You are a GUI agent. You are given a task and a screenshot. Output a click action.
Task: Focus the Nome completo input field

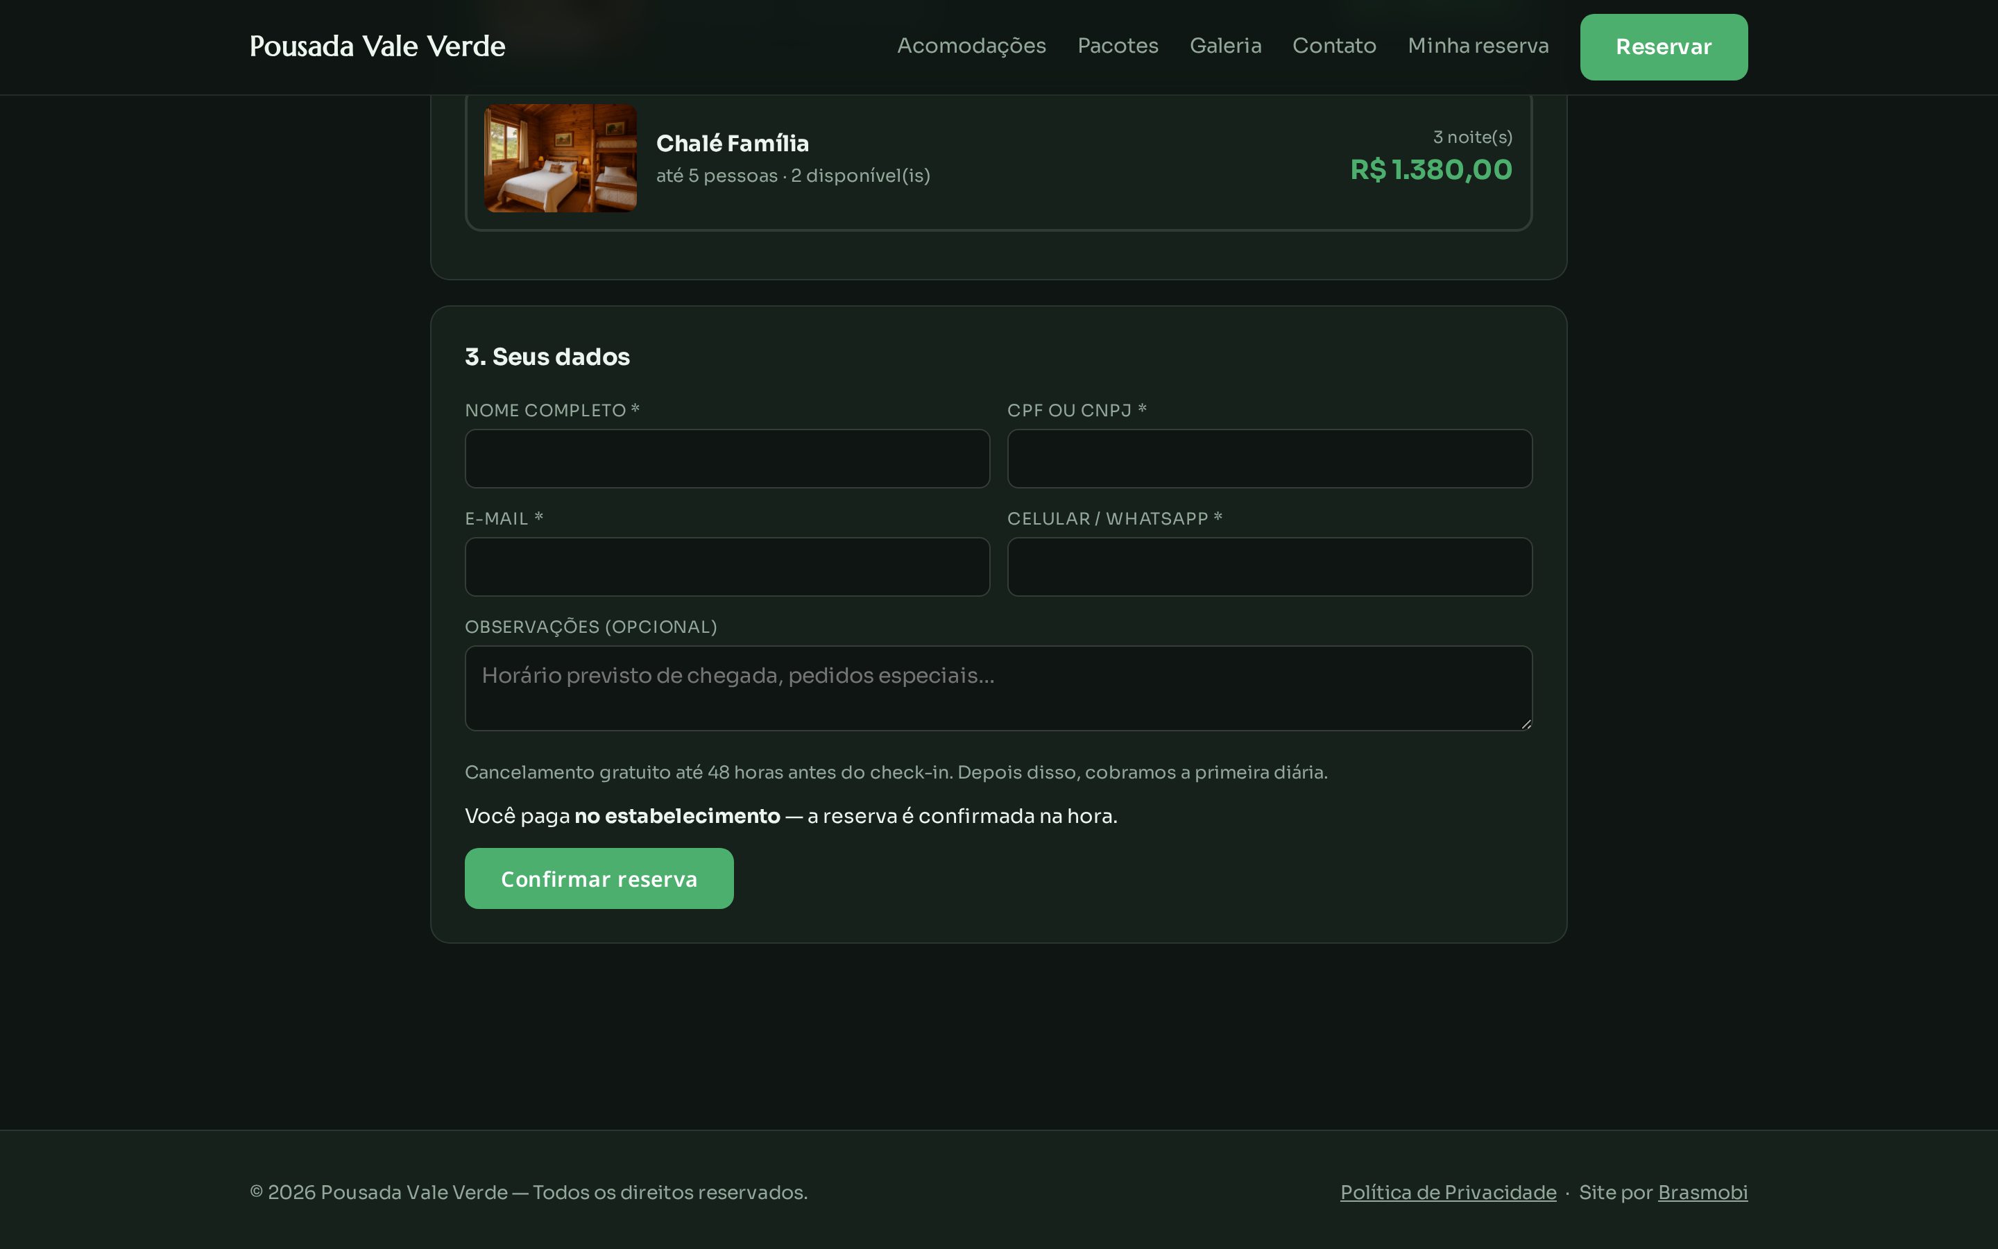(x=727, y=459)
